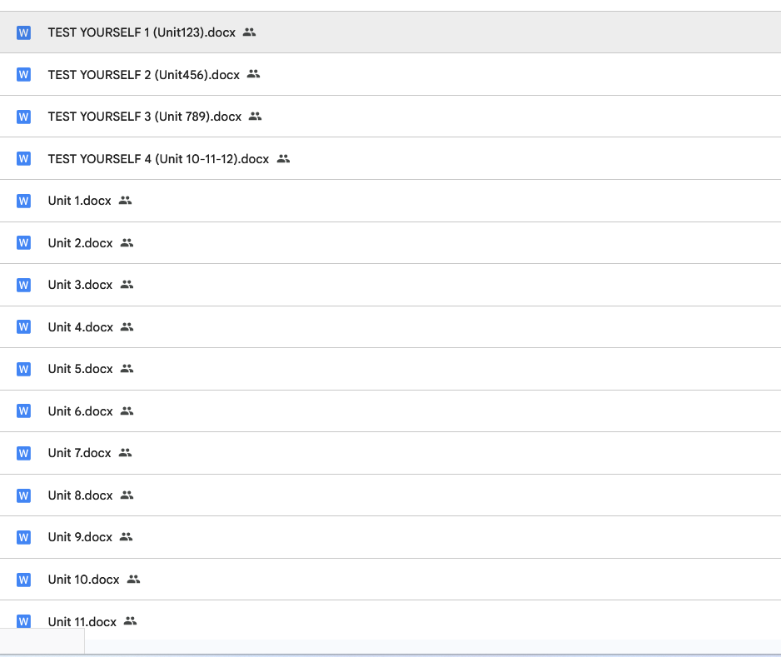Screen dimensions: 781x657
Task: Open TEST YOURSELF 4 (Unit 10-11-12).docx
Action: (x=158, y=158)
